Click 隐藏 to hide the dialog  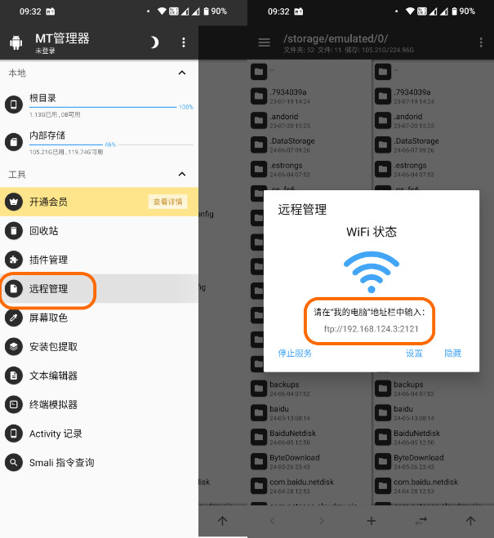pos(453,353)
